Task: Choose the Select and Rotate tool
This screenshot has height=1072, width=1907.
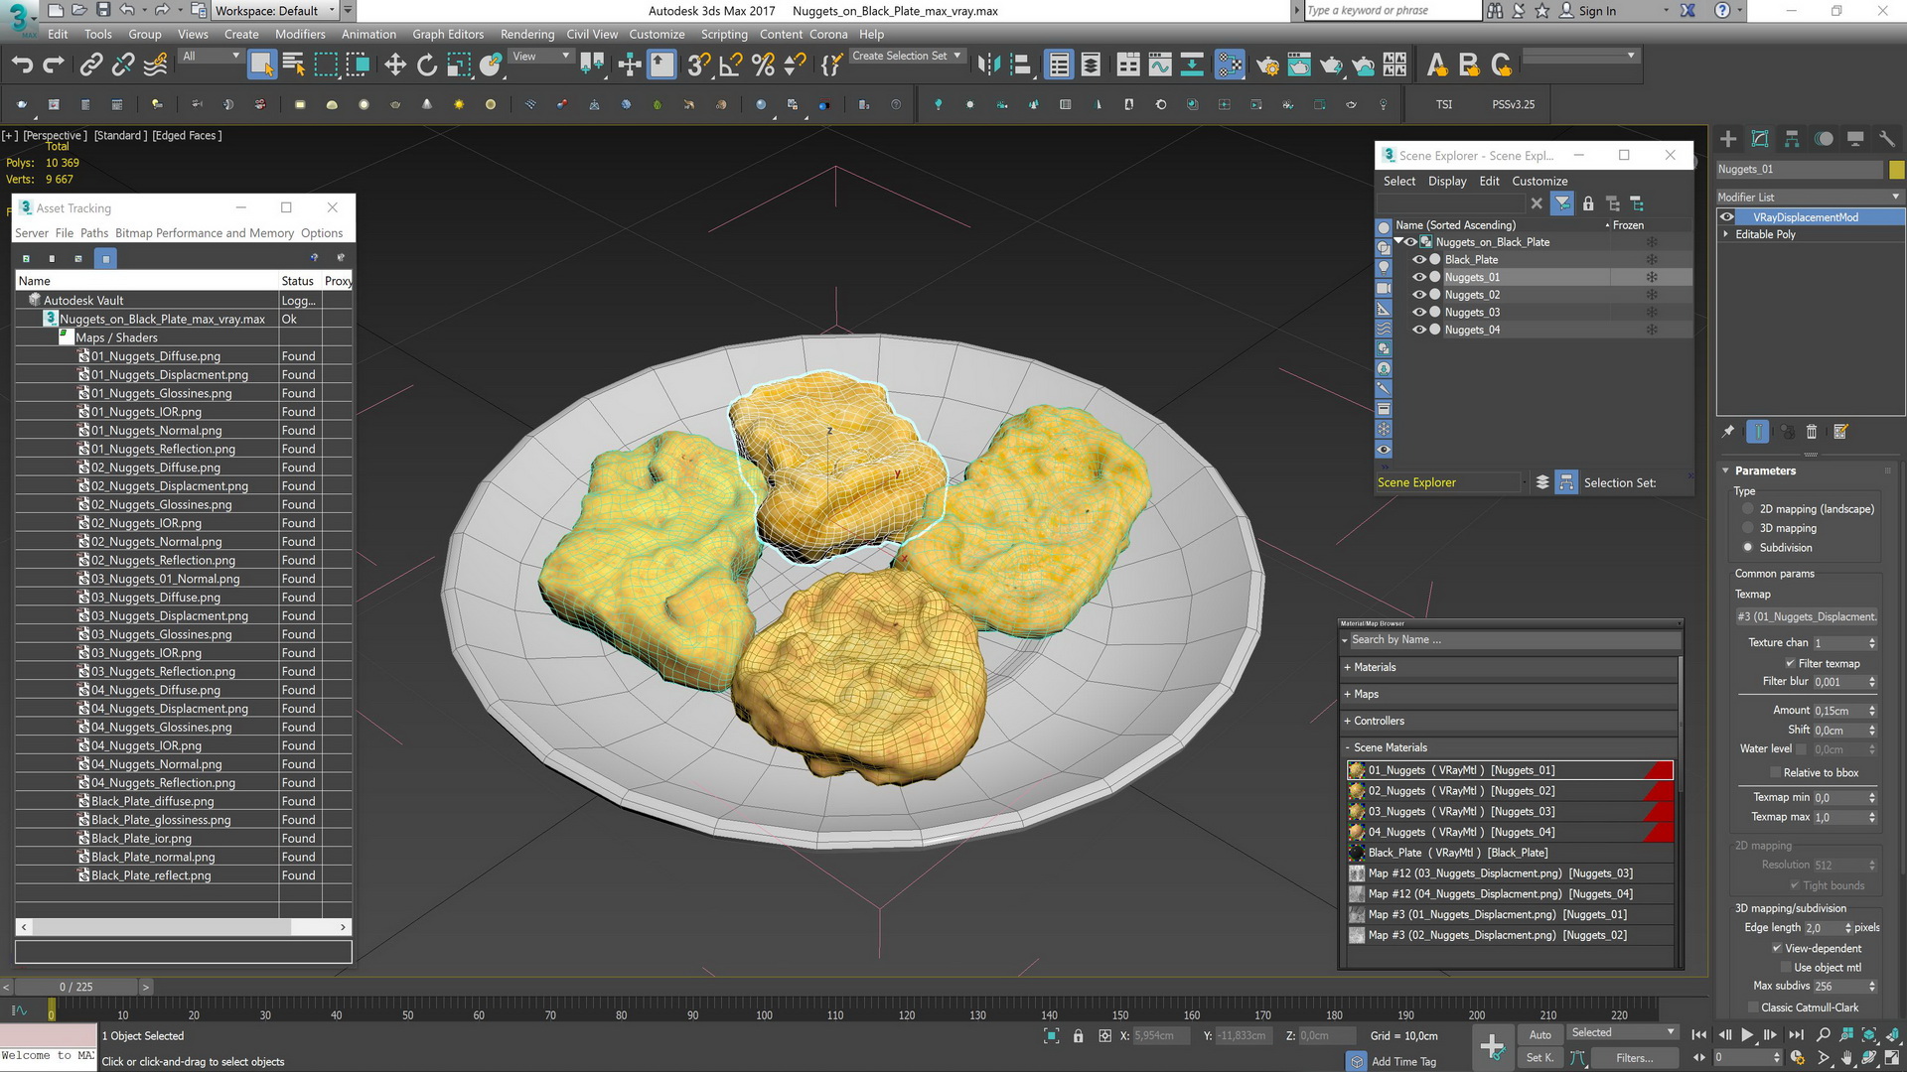Action: pyautogui.click(x=427, y=66)
